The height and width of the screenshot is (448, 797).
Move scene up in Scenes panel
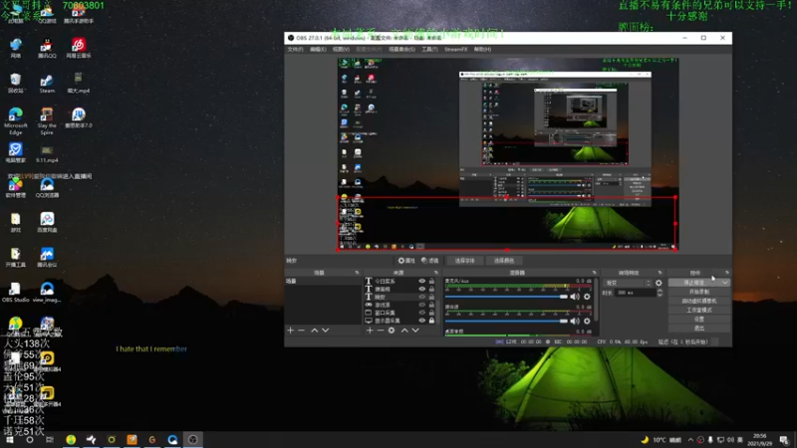tap(315, 331)
